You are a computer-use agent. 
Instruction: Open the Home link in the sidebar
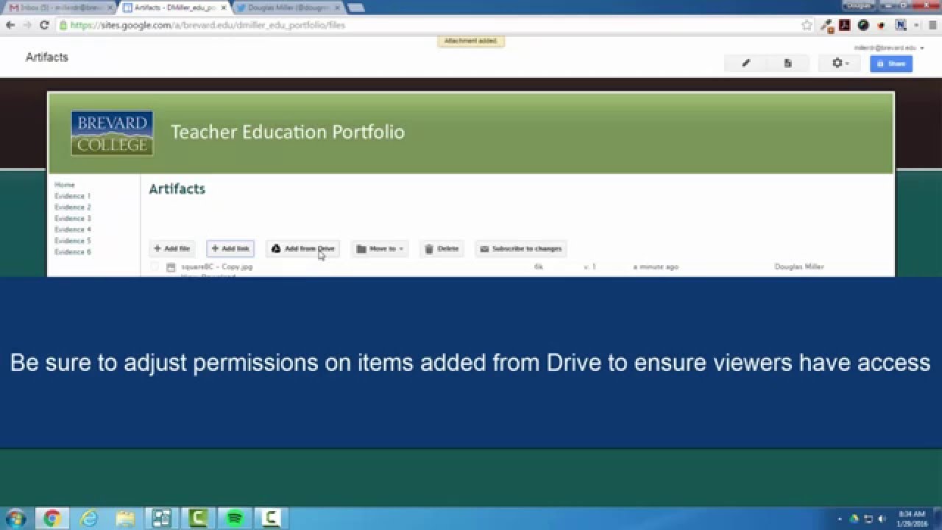pos(65,185)
